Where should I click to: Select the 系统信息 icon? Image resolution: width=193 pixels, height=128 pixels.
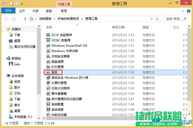(x=48, y=110)
